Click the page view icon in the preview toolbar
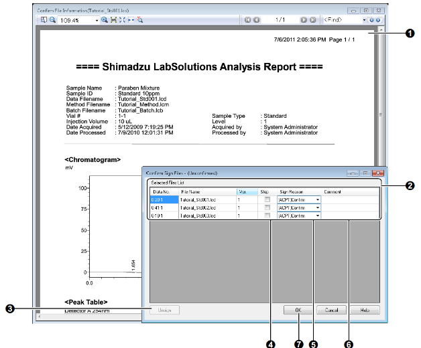Image resolution: width=421 pixels, height=348 pixels. pos(44,20)
